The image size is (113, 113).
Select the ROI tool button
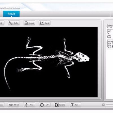point(2,23)
